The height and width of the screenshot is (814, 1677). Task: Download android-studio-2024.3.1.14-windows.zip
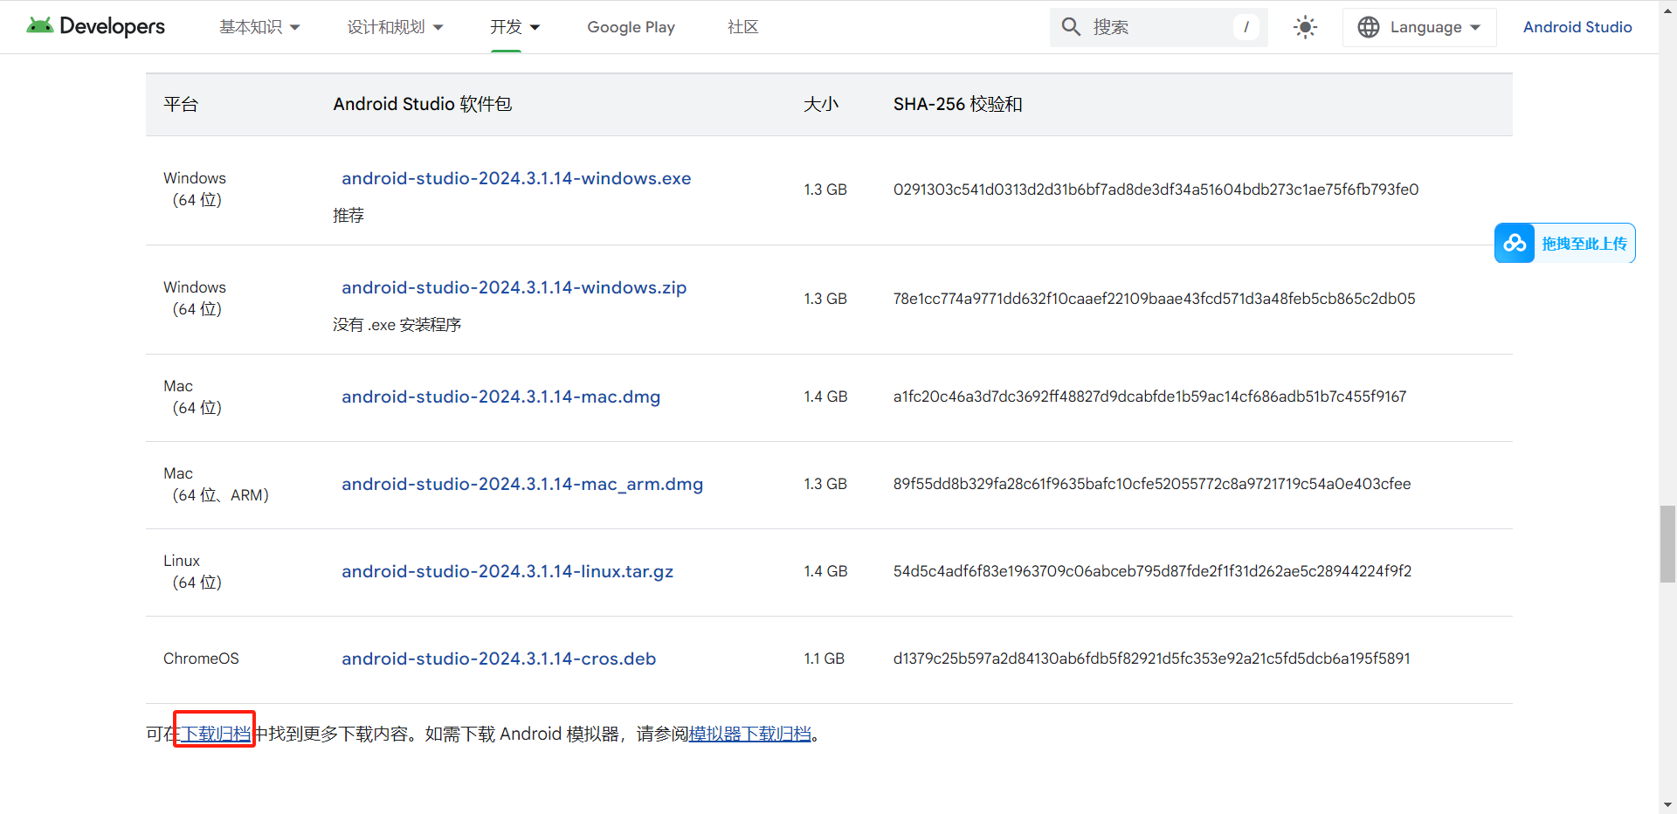[514, 287]
